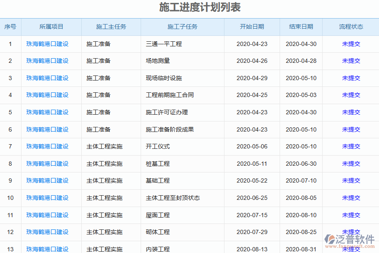This screenshot has height=253, width=379.
Task: Click the 所属项目 column header
Action: pyautogui.click(x=51, y=27)
